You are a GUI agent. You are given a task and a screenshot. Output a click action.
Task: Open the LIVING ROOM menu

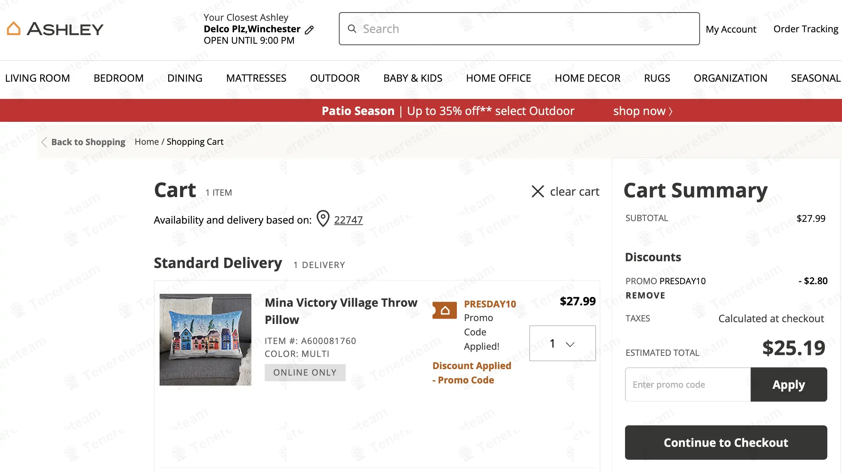pyautogui.click(x=38, y=78)
